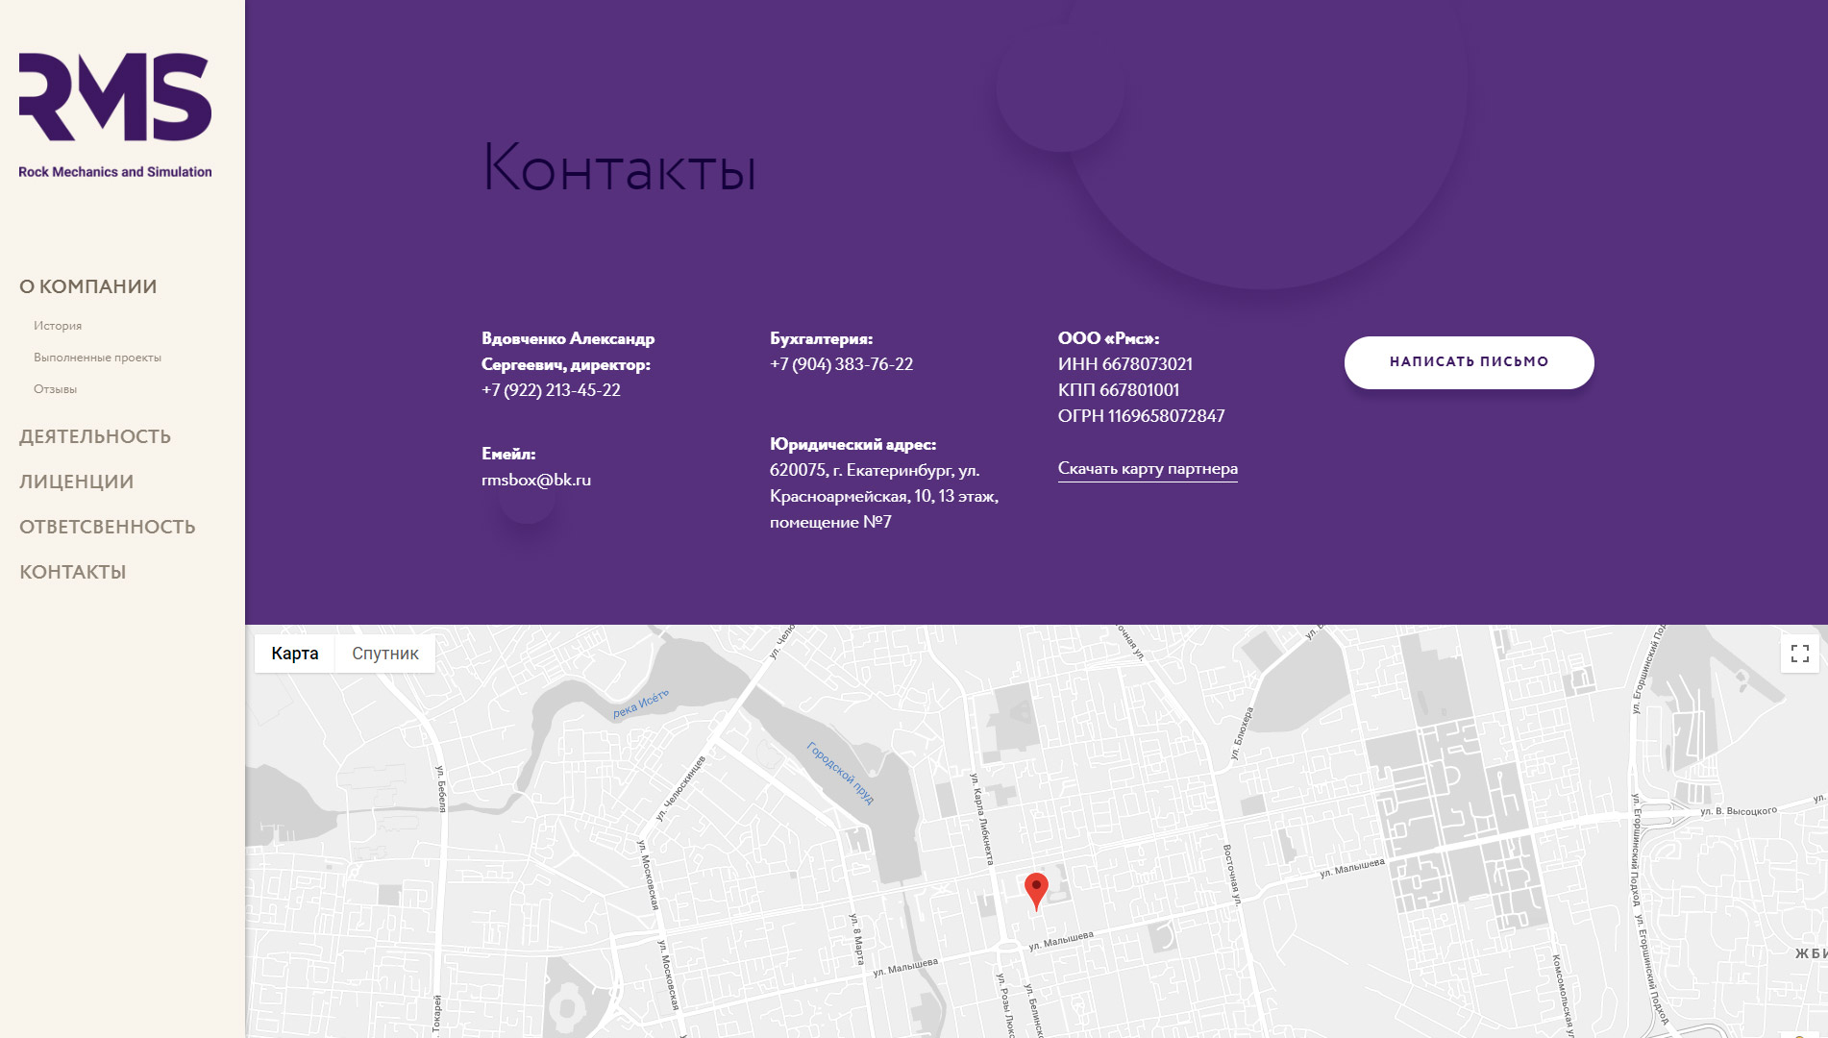Image resolution: width=1828 pixels, height=1038 pixels.
Task: Click Бухгалтерия label
Action: point(821,338)
